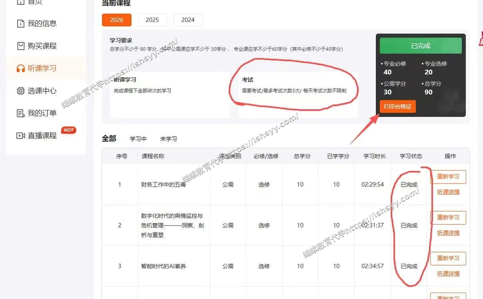Open 听课详情 for 财务工作中的五毒

448,192
